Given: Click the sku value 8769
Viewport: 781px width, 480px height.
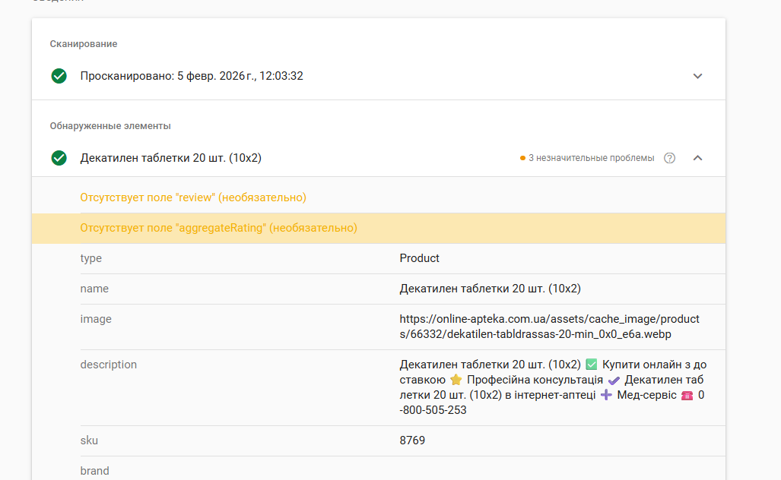Looking at the screenshot, I should coord(412,441).
